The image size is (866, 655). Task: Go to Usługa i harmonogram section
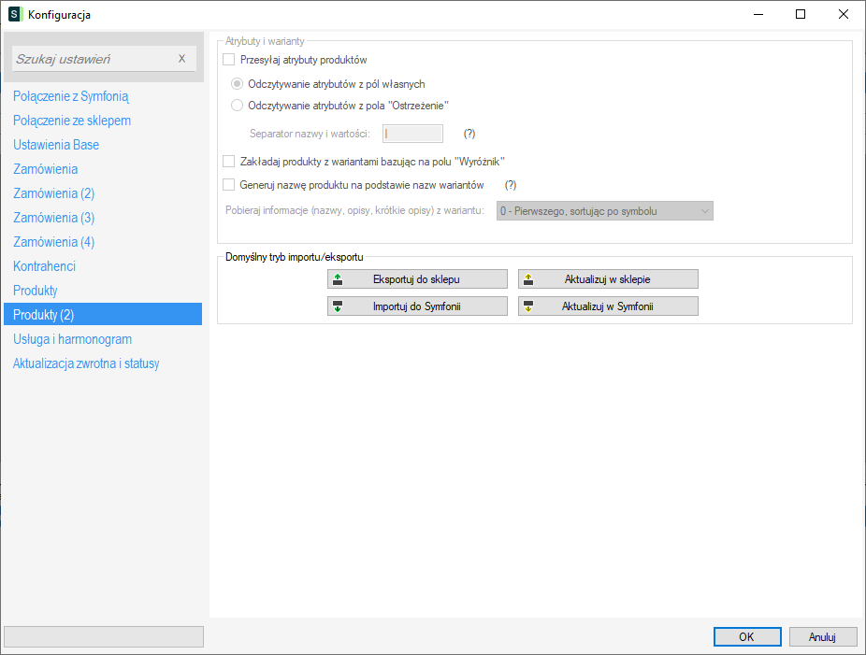tap(72, 339)
